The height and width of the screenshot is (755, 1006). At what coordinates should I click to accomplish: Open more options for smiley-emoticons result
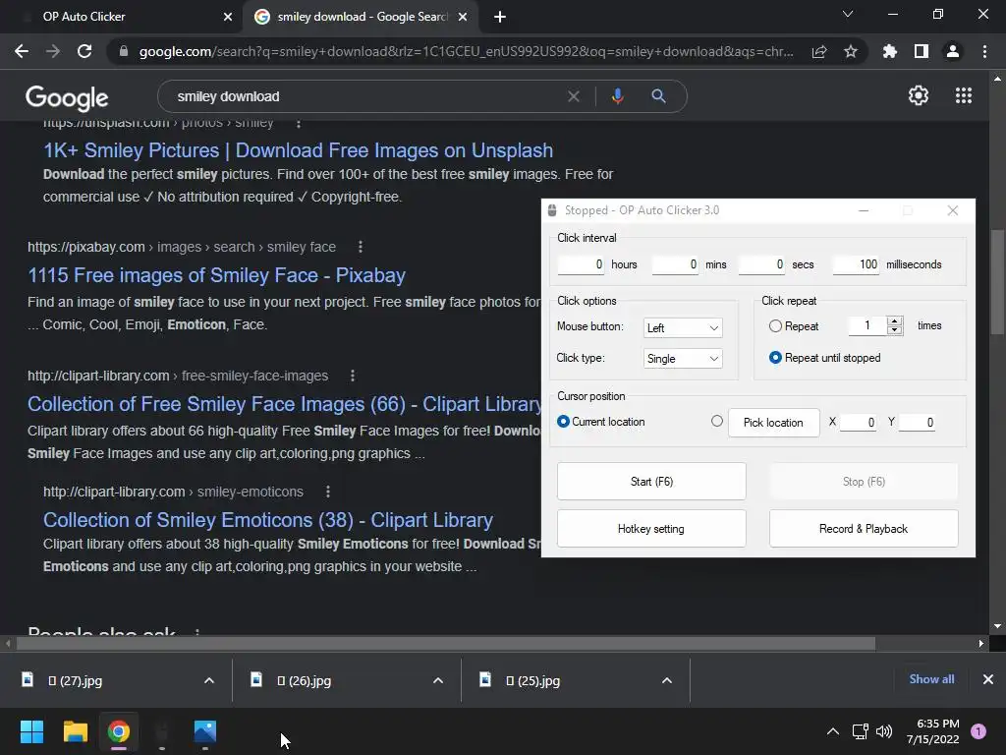tap(328, 492)
